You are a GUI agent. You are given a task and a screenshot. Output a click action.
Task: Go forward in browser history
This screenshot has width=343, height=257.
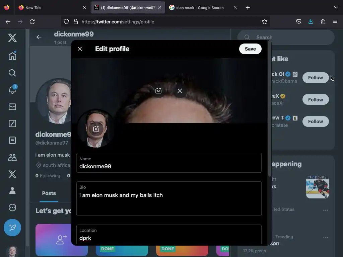point(20,22)
